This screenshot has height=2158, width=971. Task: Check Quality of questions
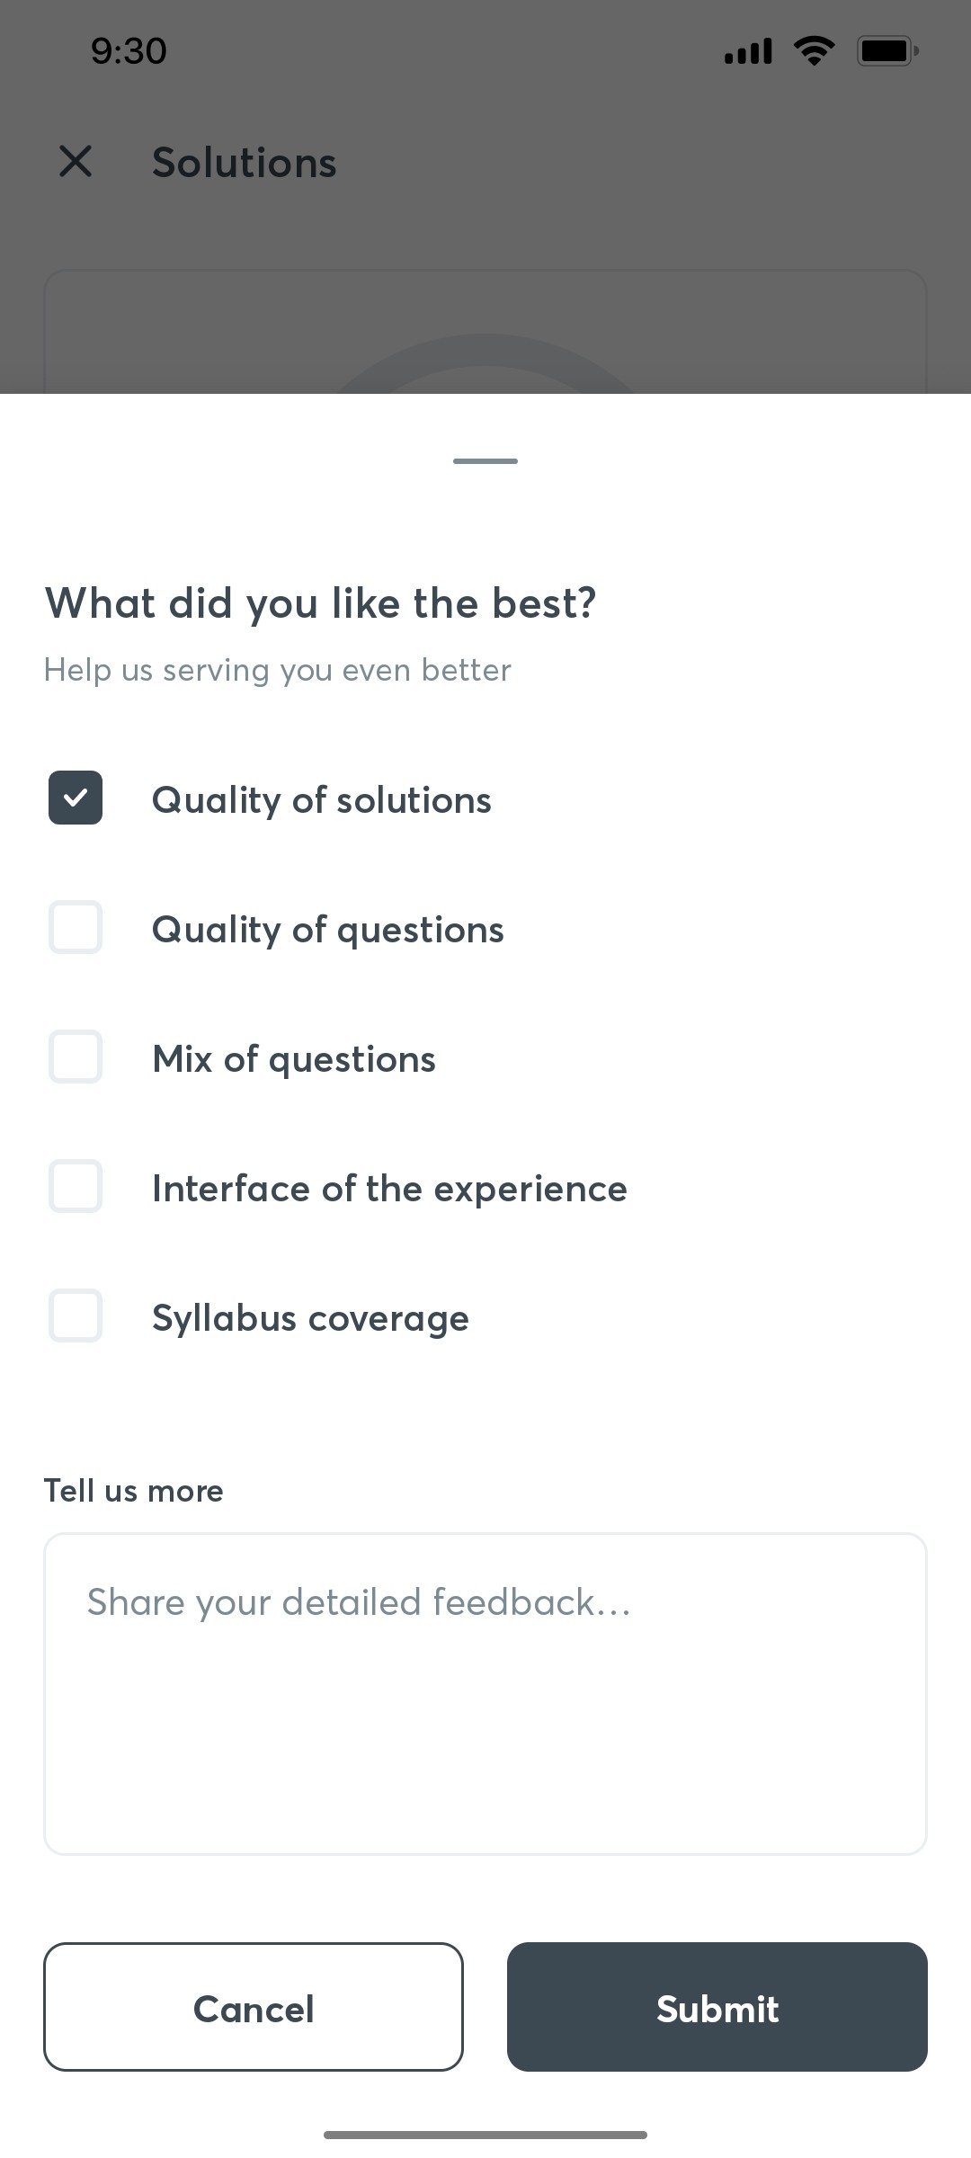click(75, 927)
